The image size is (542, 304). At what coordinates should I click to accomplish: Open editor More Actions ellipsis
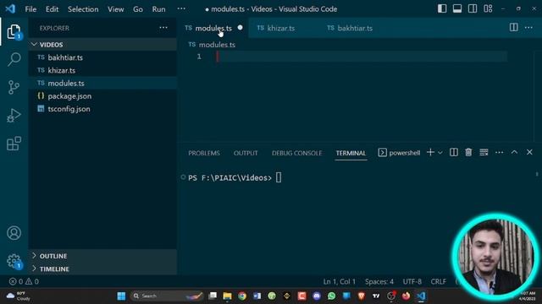pos(528,28)
